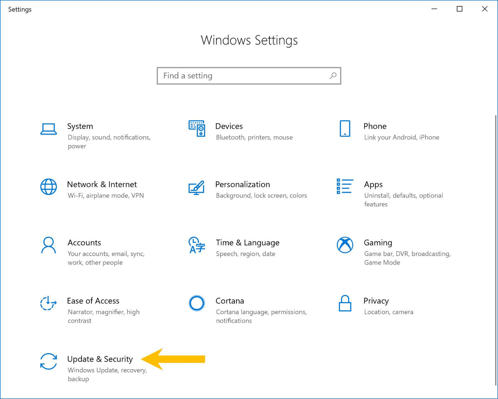Click the Devices keyboard and speaker icon
The height and width of the screenshot is (399, 498).
pos(197,128)
